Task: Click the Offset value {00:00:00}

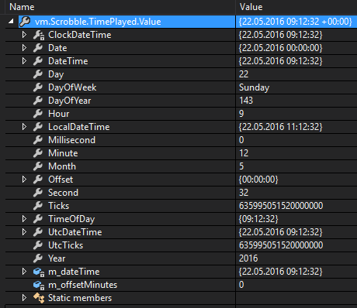Action: tap(258, 180)
